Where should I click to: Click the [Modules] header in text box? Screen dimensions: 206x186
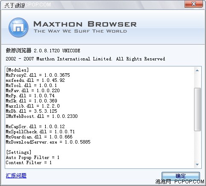tap(17, 70)
